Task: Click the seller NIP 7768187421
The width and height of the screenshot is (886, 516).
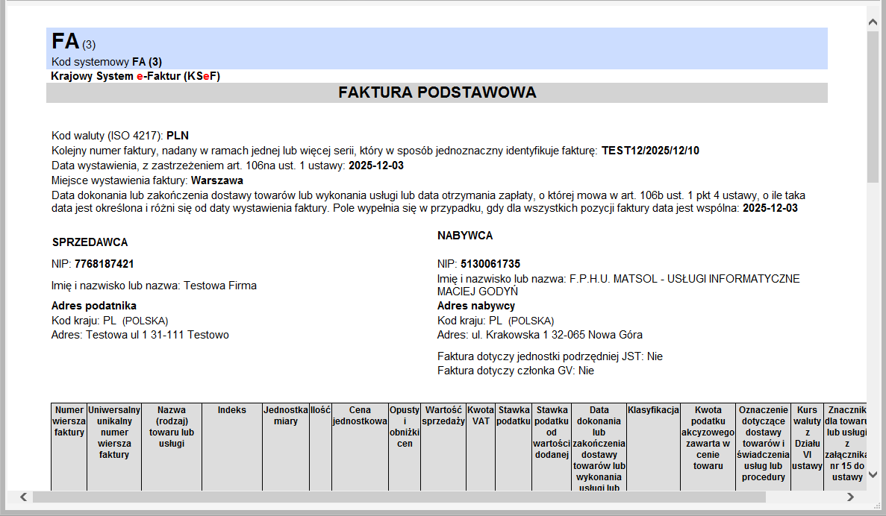Action: pyautogui.click(x=104, y=264)
